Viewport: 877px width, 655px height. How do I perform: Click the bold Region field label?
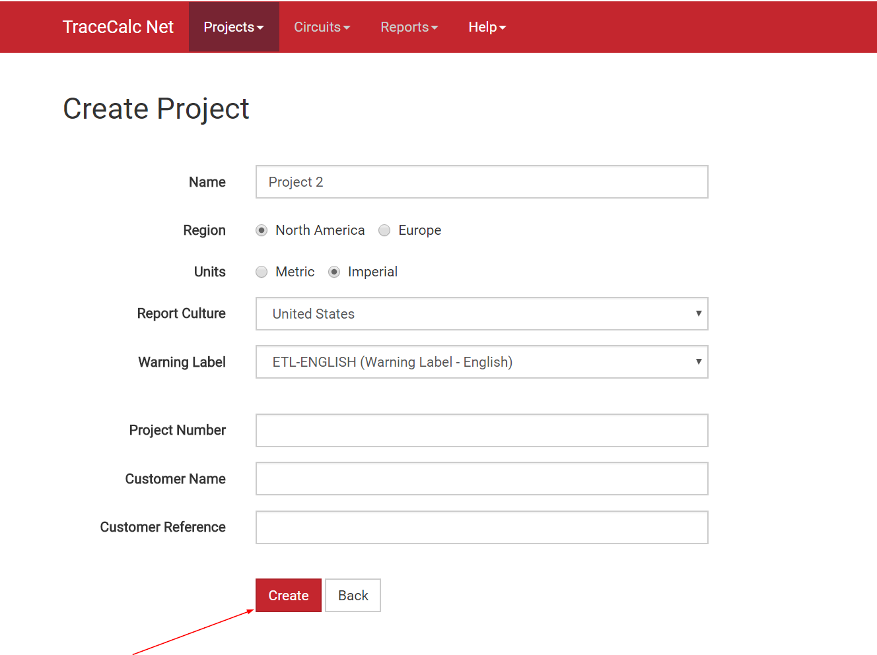pyautogui.click(x=204, y=230)
